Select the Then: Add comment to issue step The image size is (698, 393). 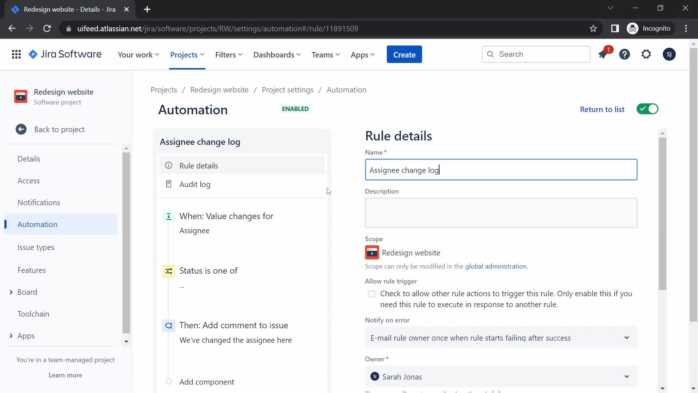click(x=234, y=326)
